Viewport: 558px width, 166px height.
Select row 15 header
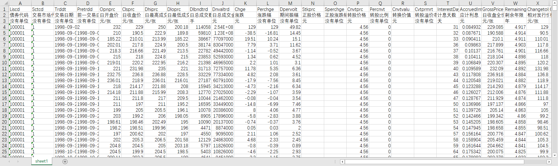[4, 92]
